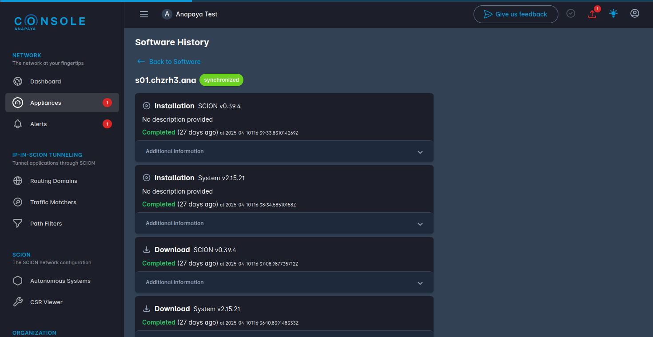Image resolution: width=653 pixels, height=337 pixels.
Task: Open Routing Domains globe icon
Action: [x=18, y=181]
